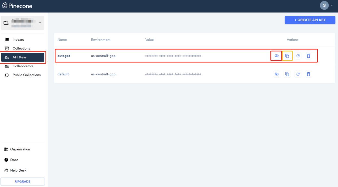Viewport: 338px width, 187px height.
Task: Show the default key value
Action: point(277,74)
